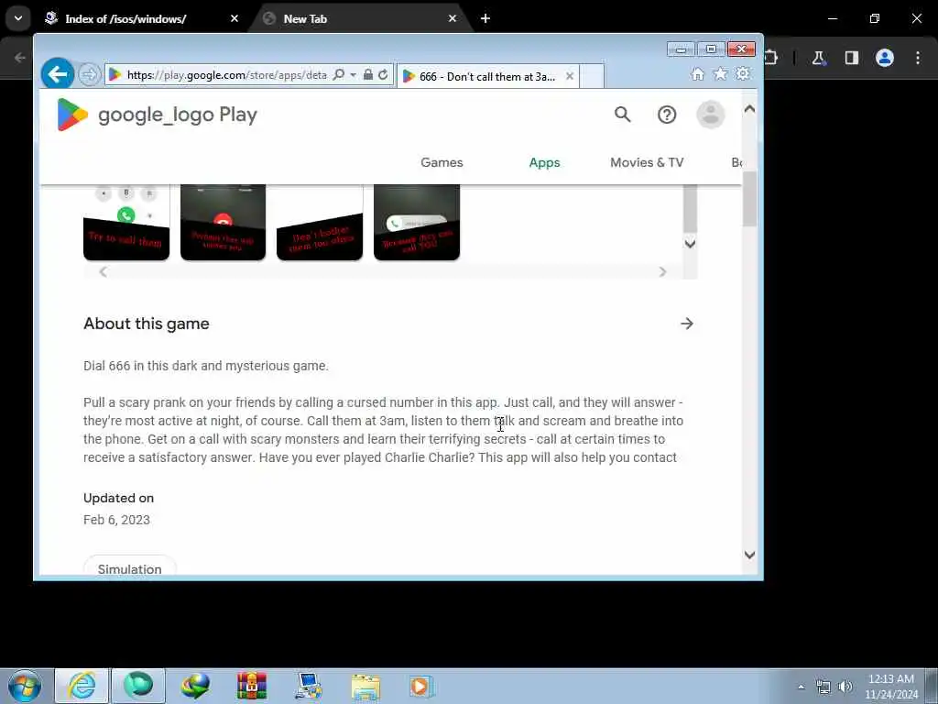The image size is (938, 704).
Task: Open the 'Try to call them' screenshot
Action: point(126,222)
